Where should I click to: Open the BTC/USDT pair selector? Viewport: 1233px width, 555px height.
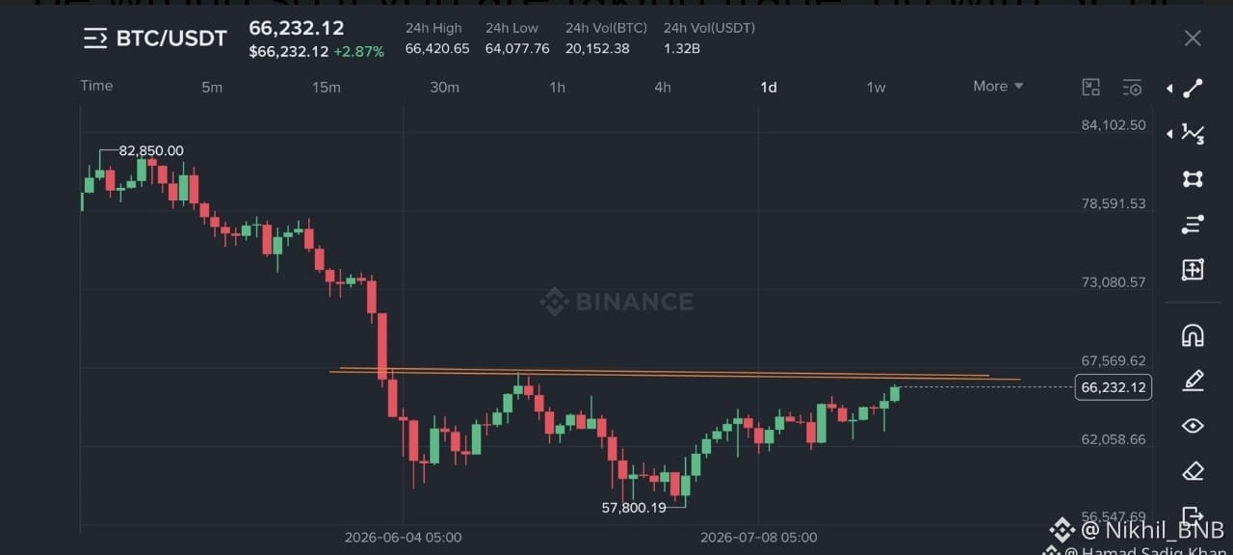pos(155,39)
